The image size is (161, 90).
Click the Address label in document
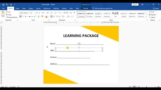(x=54, y=64)
